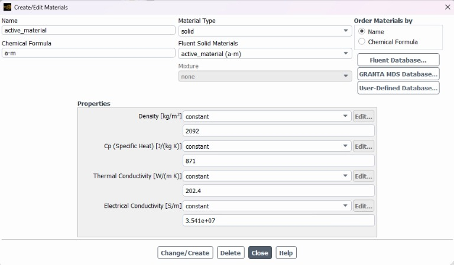Click the Change/Create button
This screenshot has height=265, width=454.
(185, 253)
